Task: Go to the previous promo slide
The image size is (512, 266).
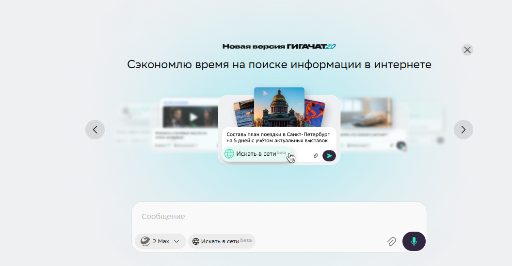Action: [x=95, y=130]
